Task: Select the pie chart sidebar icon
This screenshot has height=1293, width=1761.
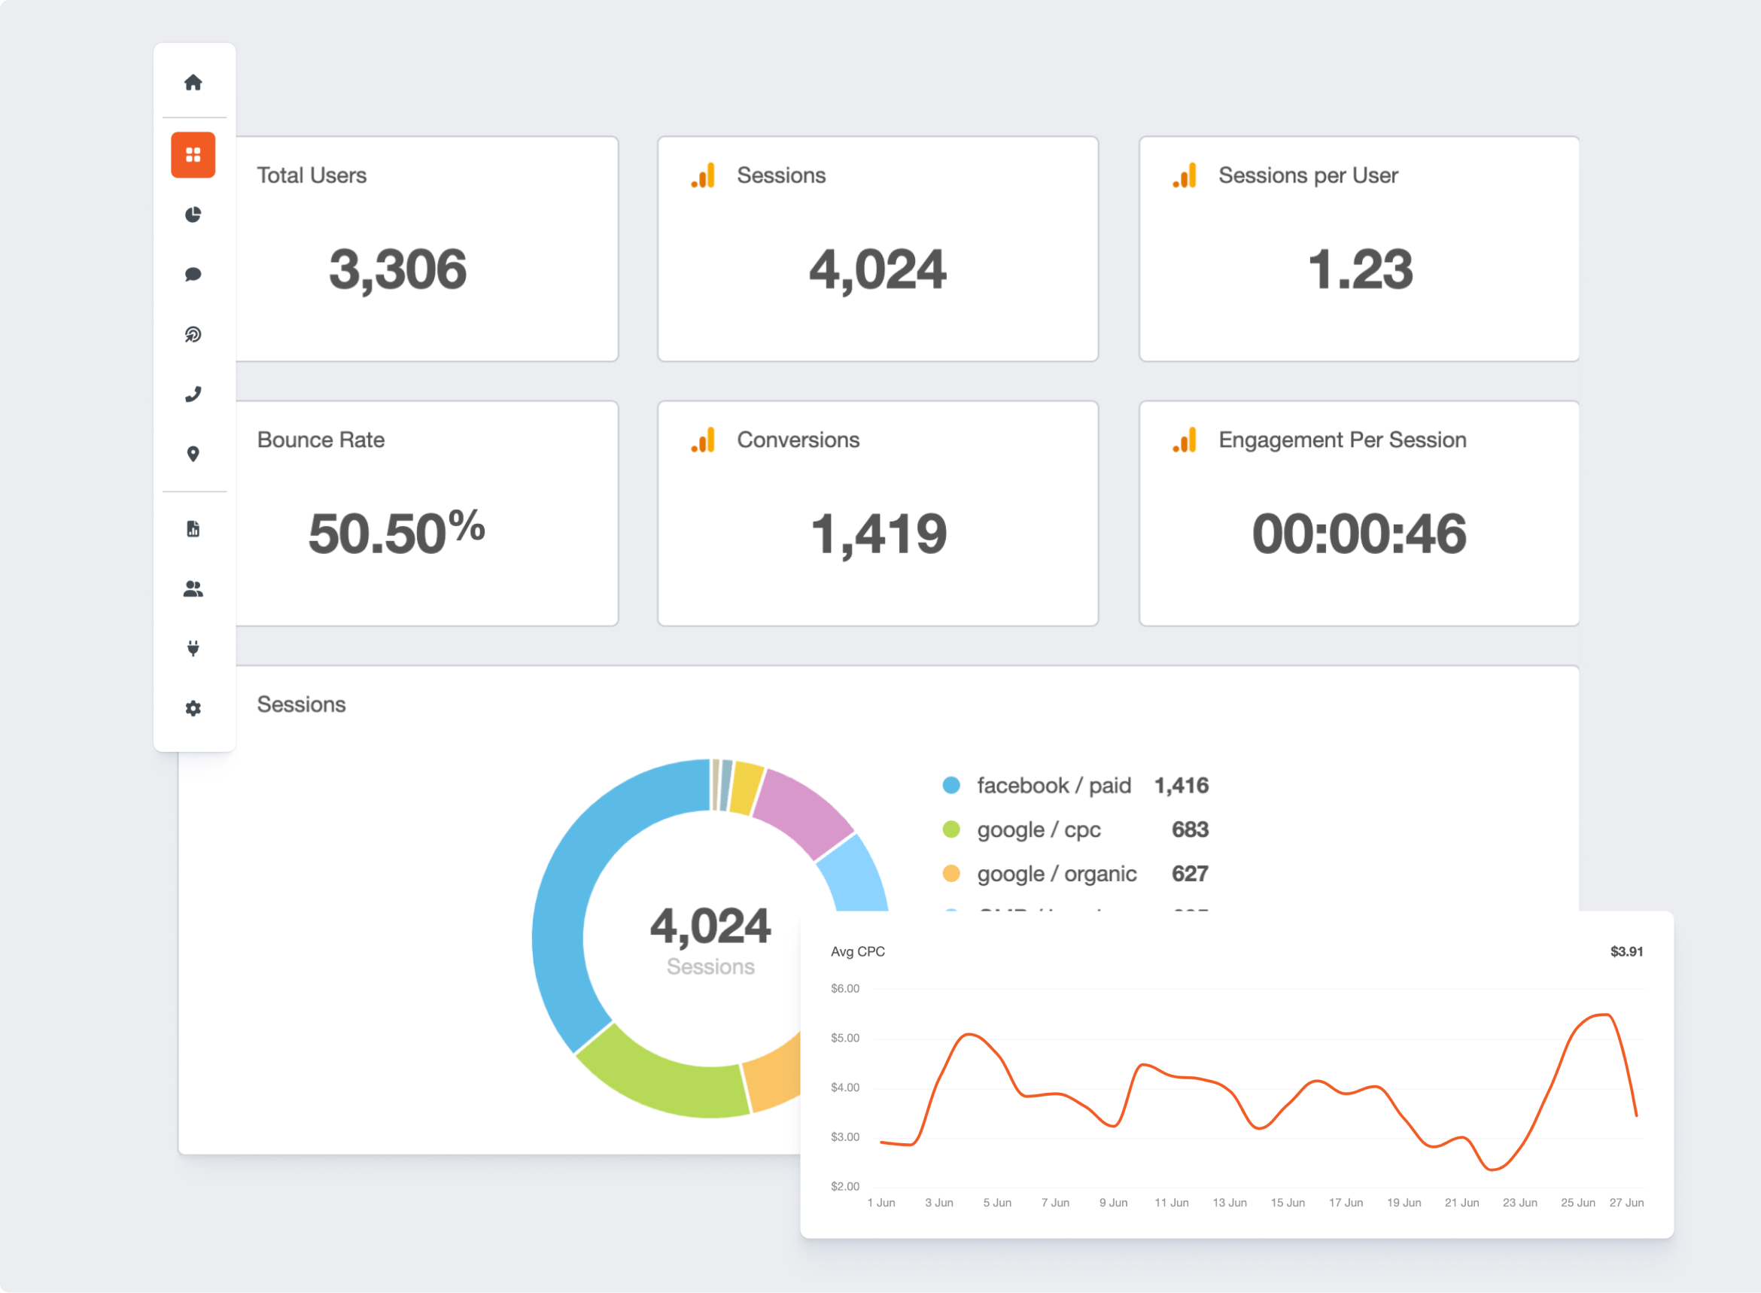Action: (x=193, y=214)
